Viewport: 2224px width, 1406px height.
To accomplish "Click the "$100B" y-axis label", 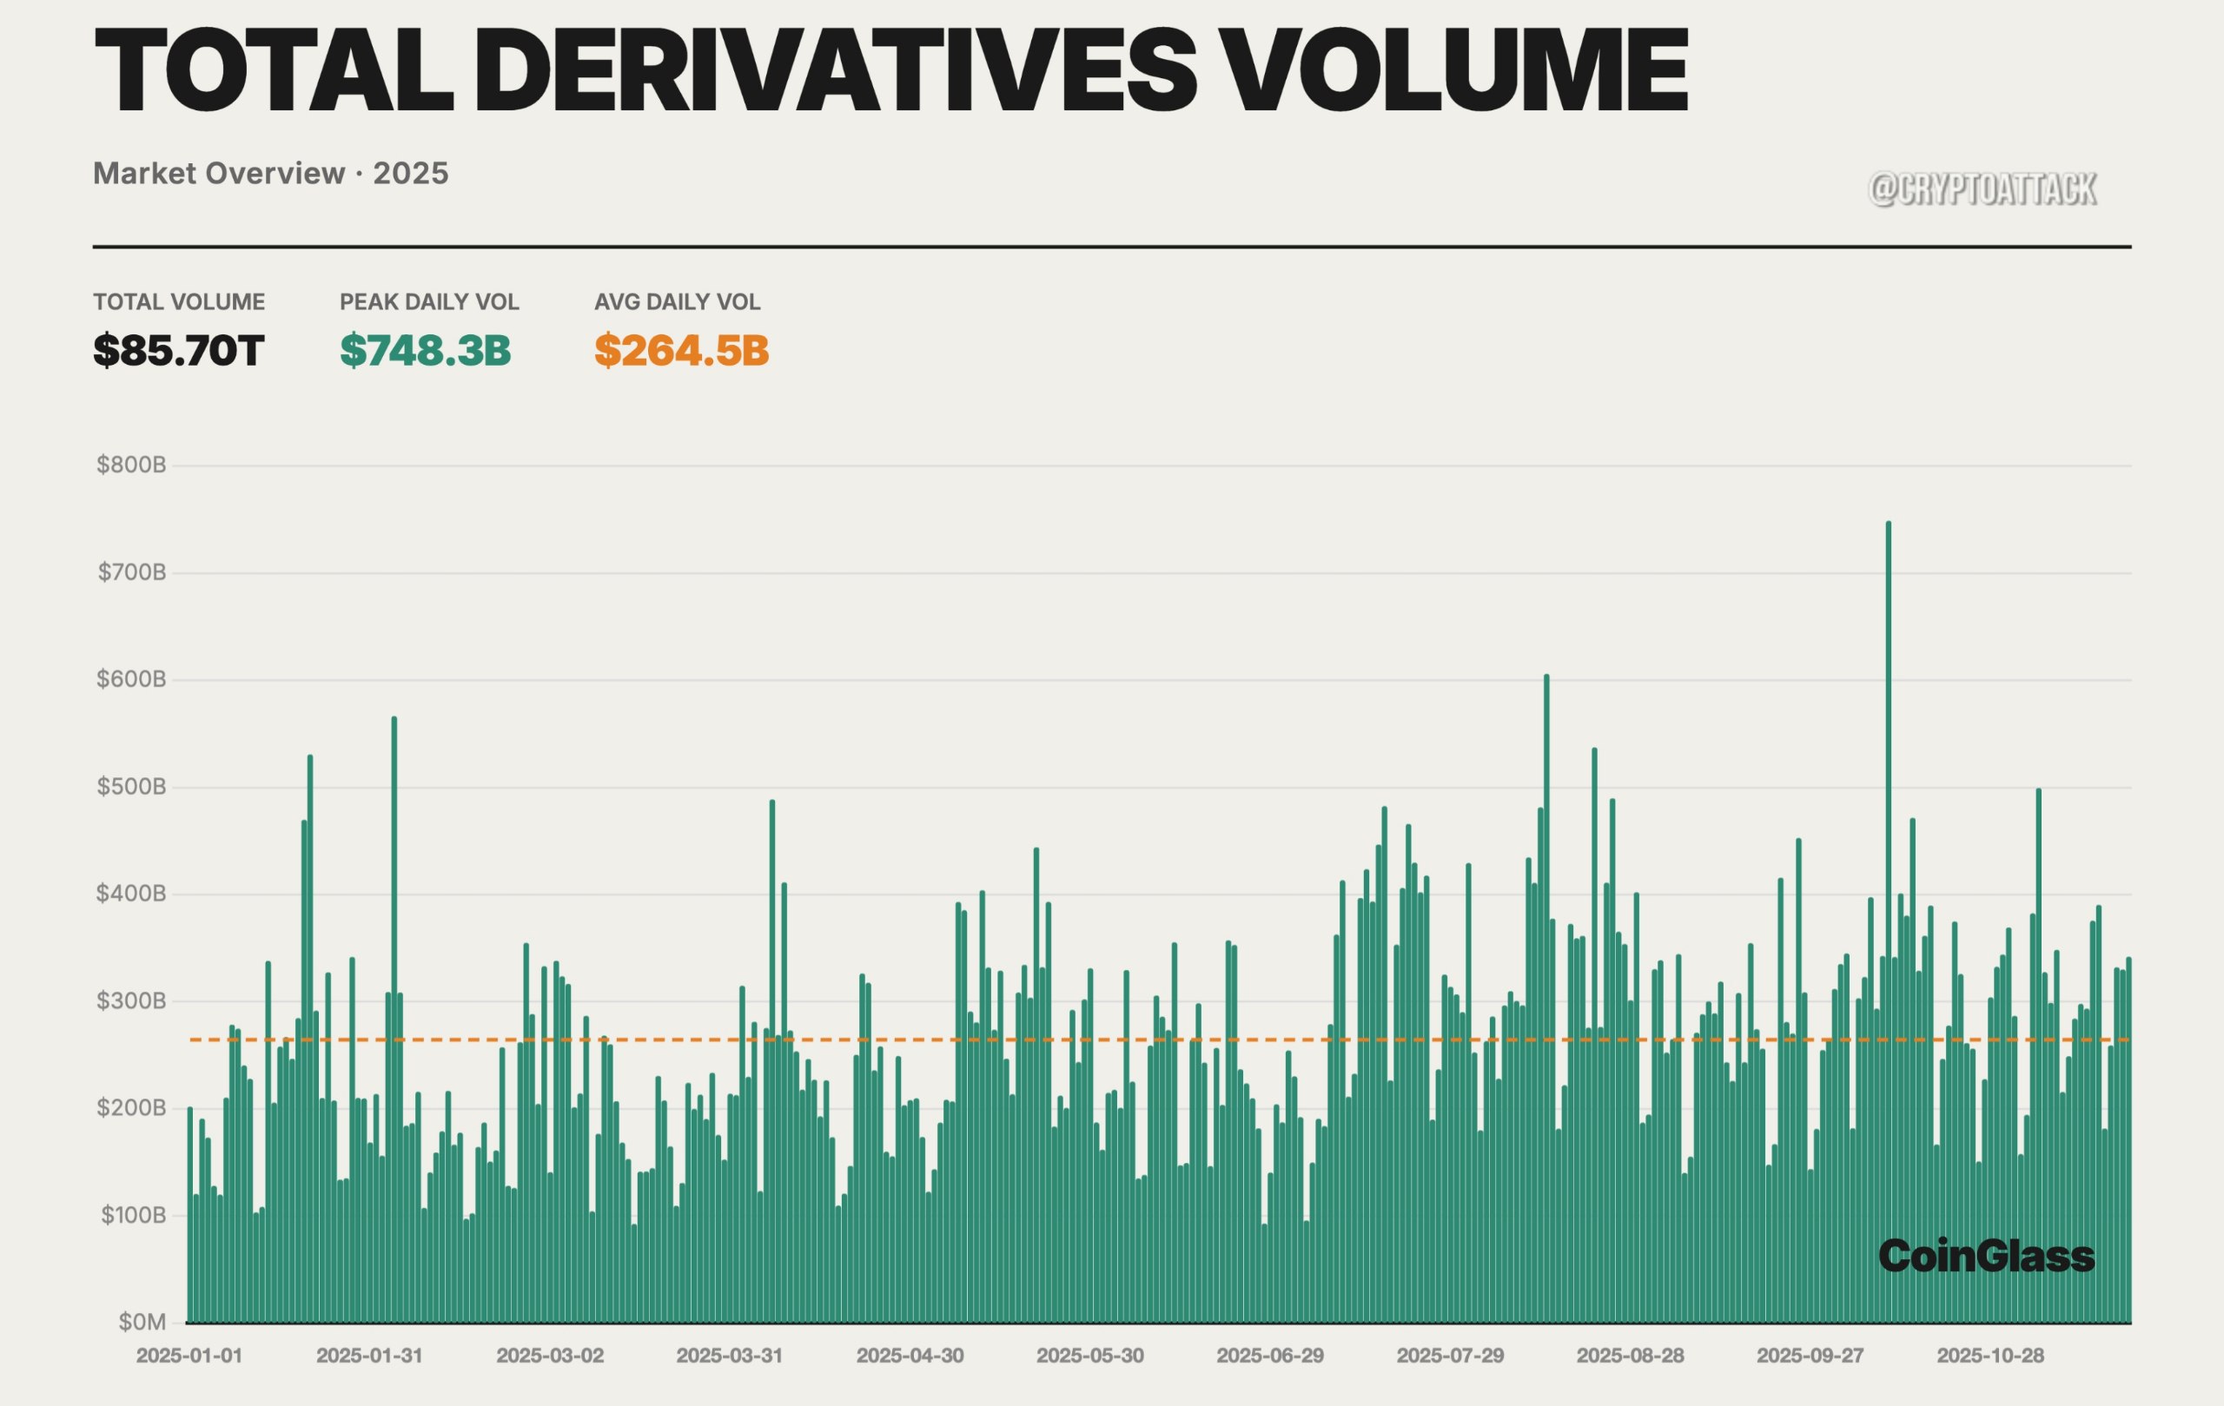I will 133,1215.
